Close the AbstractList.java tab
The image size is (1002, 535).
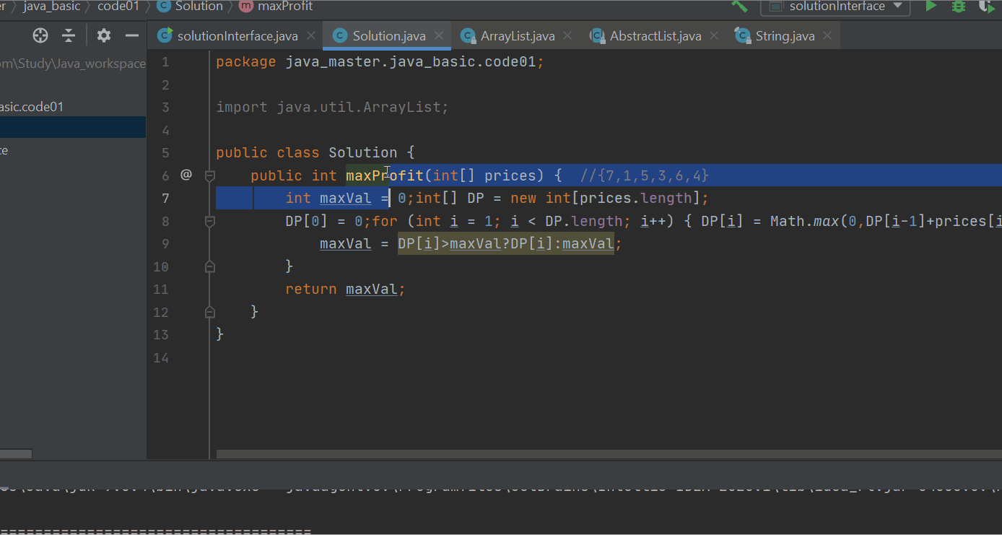click(x=715, y=35)
